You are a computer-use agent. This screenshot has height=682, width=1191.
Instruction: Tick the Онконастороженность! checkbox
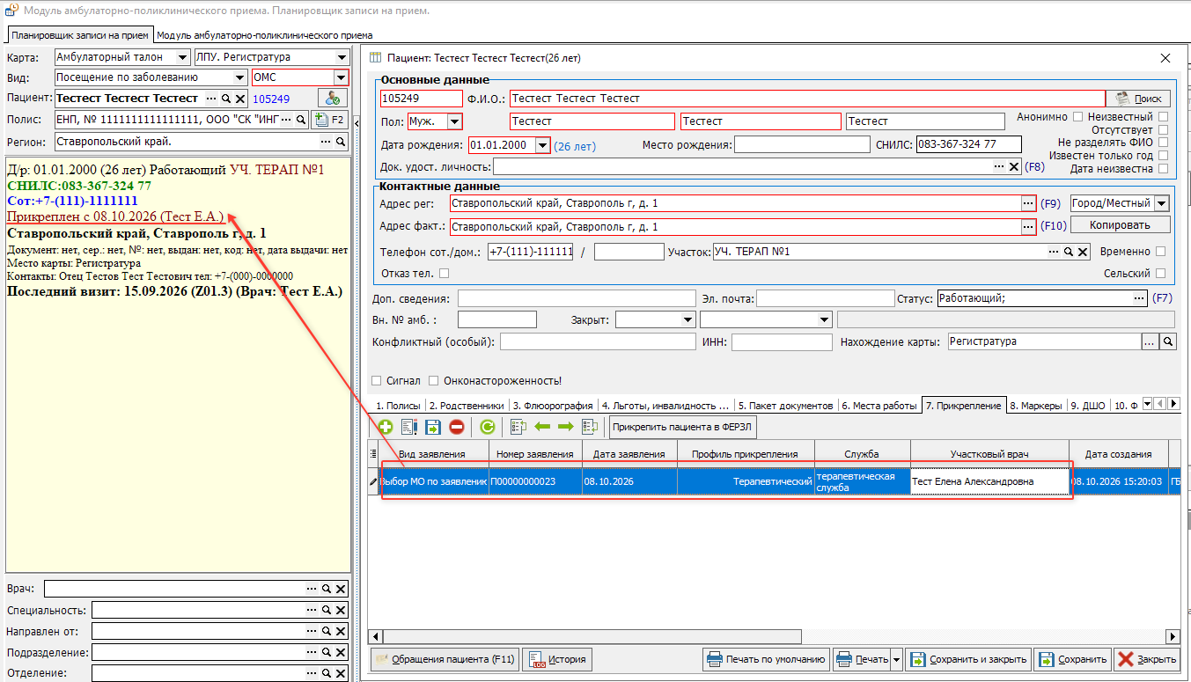[434, 381]
